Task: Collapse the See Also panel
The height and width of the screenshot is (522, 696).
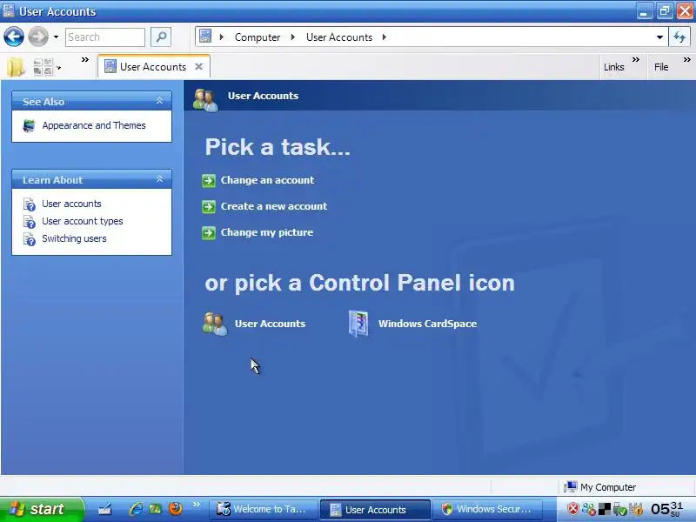Action: pyautogui.click(x=159, y=101)
